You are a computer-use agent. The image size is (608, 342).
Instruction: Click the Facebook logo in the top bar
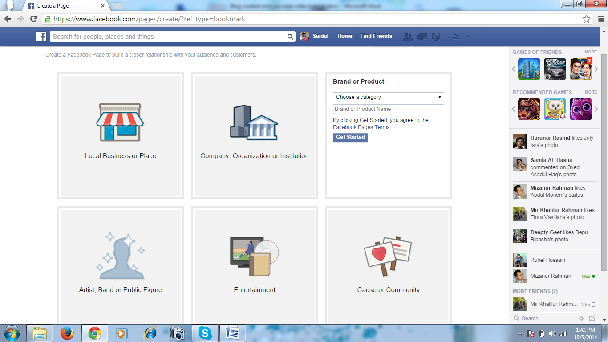pyautogui.click(x=41, y=37)
